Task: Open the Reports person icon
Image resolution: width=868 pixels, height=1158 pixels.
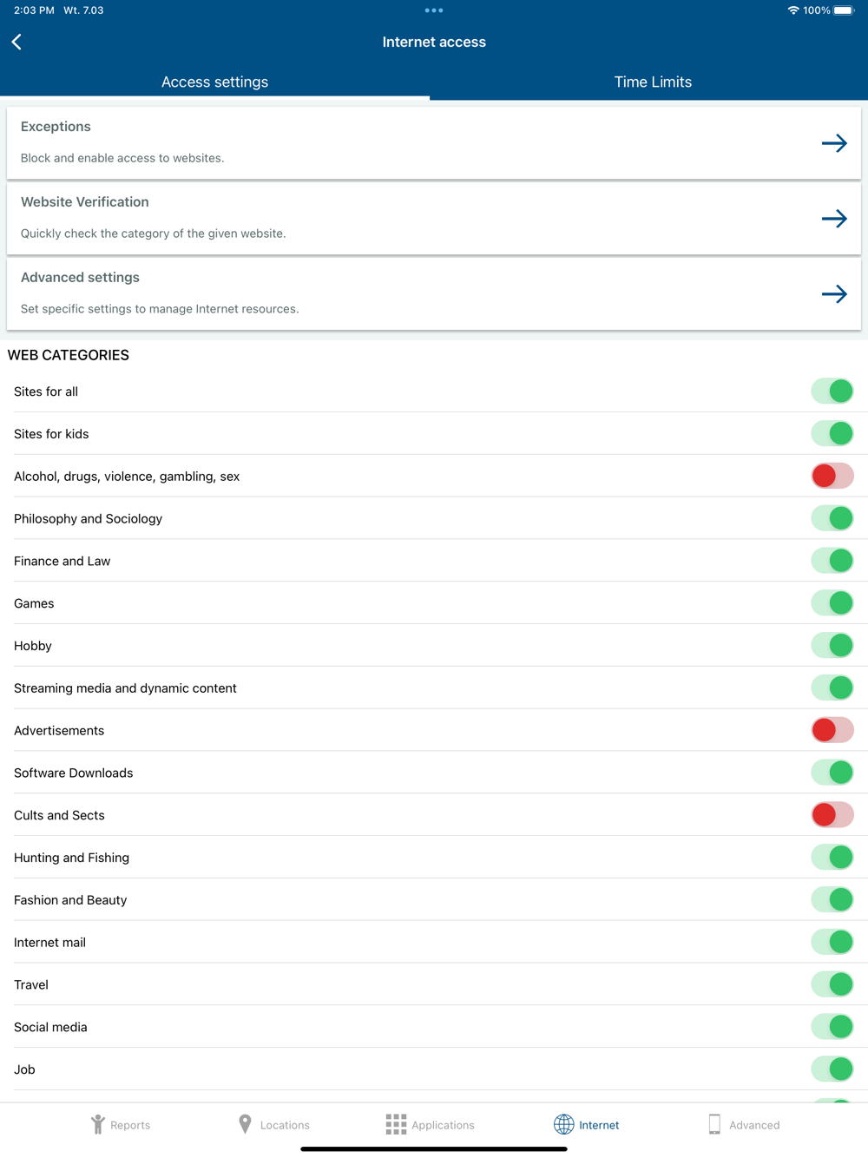Action: [x=98, y=1124]
